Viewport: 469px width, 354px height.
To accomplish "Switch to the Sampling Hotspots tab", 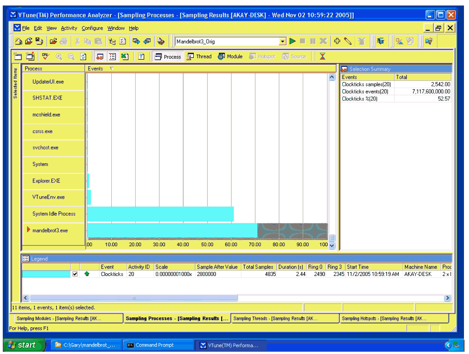I will [x=384, y=318].
